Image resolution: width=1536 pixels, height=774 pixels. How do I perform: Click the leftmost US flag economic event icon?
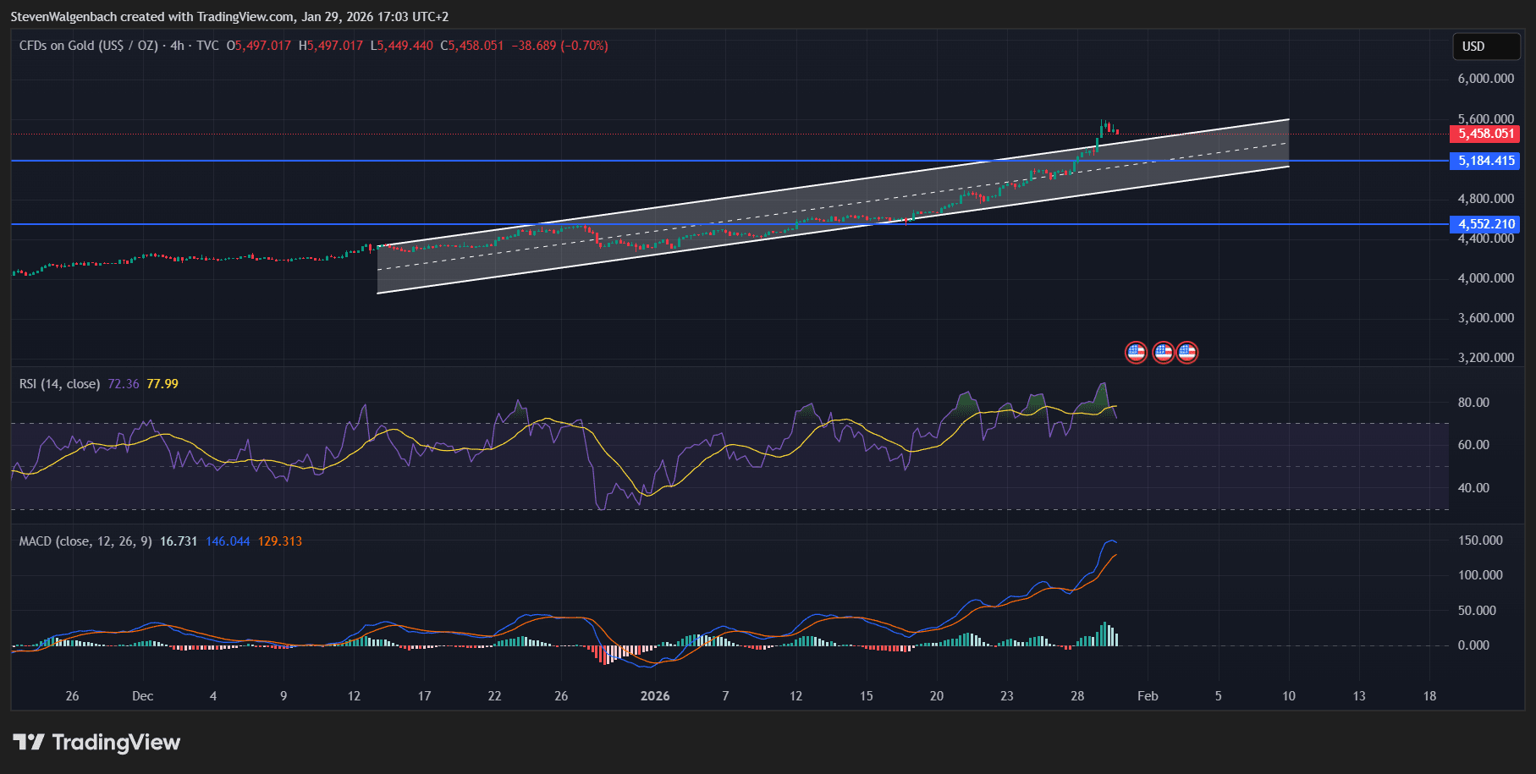[1137, 351]
